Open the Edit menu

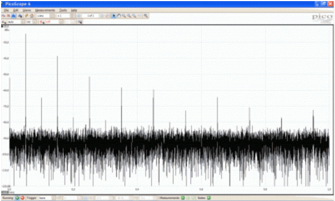point(16,10)
